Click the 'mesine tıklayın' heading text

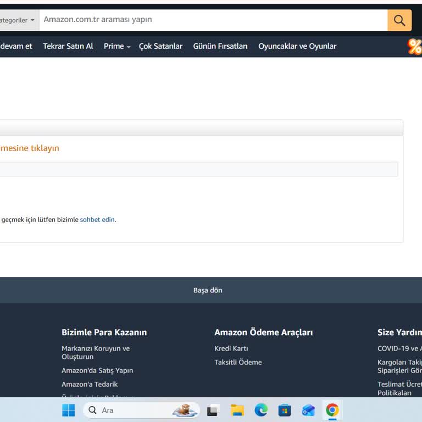29,148
